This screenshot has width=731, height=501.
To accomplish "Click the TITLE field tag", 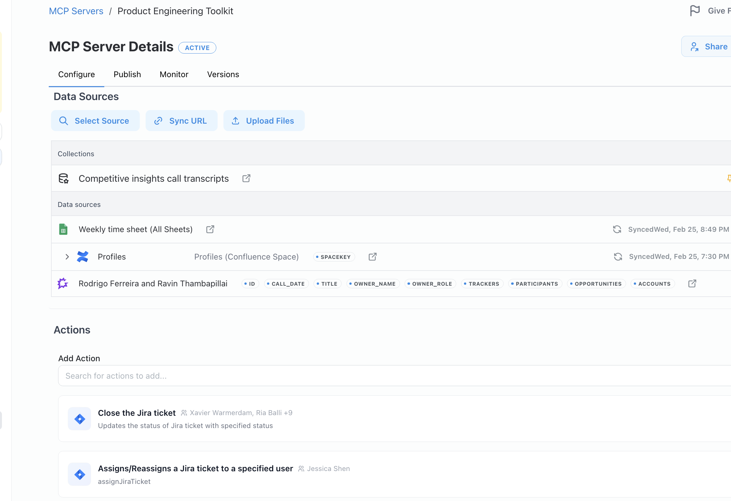I will 327,284.
